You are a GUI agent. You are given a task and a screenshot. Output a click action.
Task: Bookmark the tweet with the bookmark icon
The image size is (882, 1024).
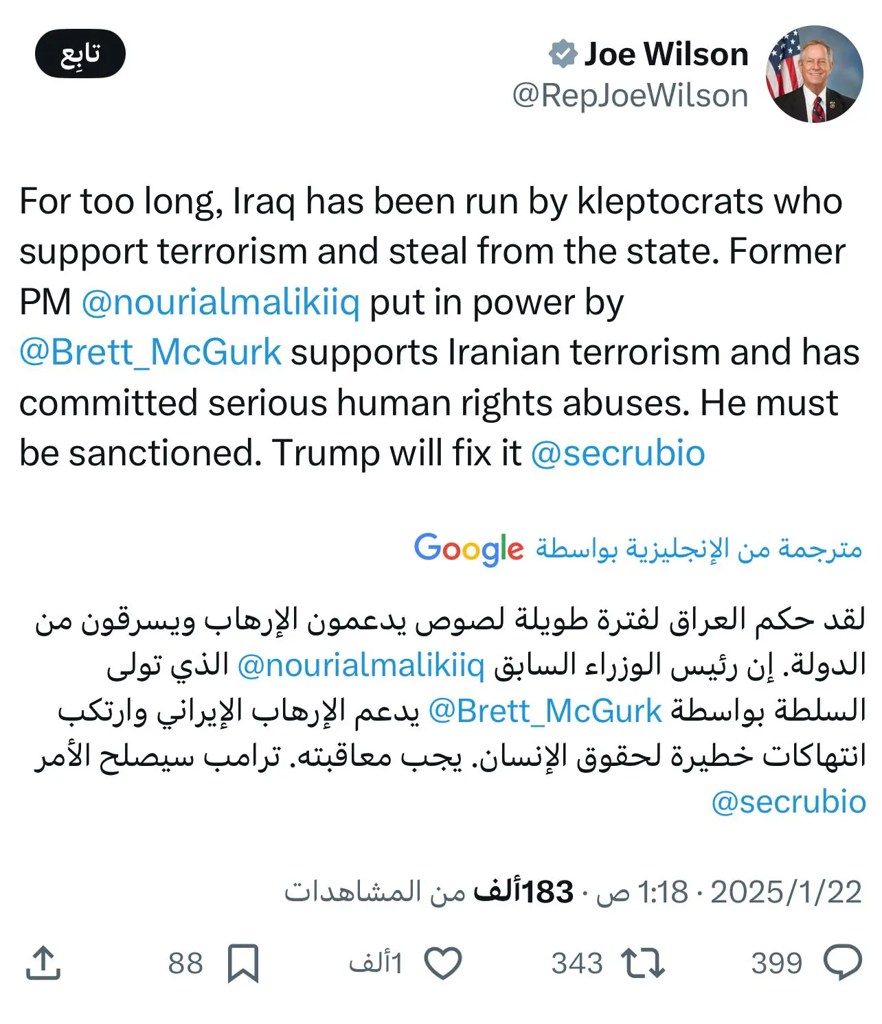point(243,962)
